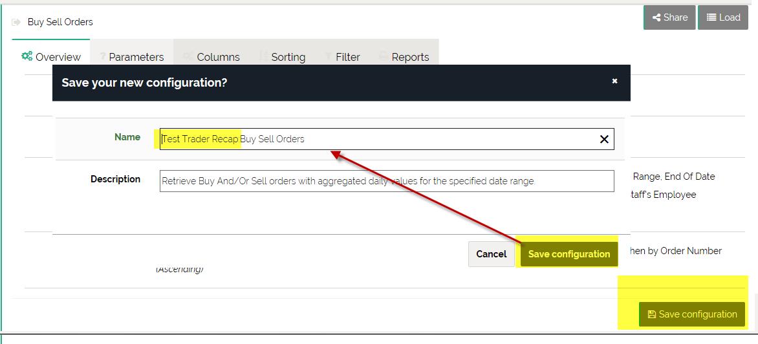Click the arrow icon beside Buy Sell Orders
The width and height of the screenshot is (758, 344).
point(17,22)
